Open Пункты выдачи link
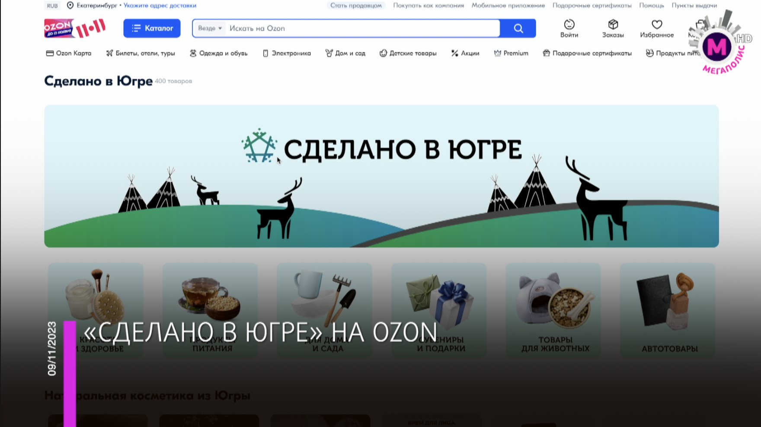This screenshot has width=761, height=427. click(694, 6)
